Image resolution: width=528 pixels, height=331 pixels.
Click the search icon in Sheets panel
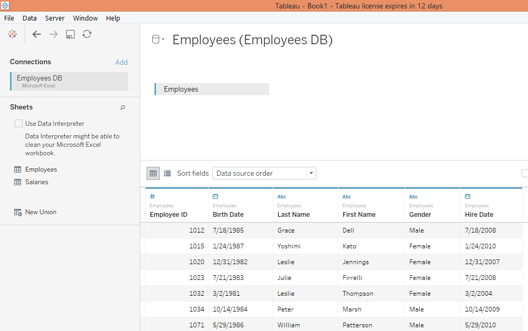122,107
